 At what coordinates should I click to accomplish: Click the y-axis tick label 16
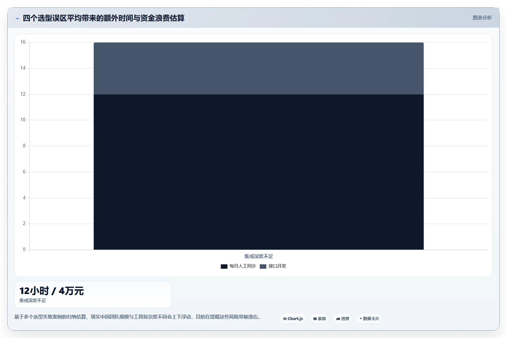tap(23, 42)
